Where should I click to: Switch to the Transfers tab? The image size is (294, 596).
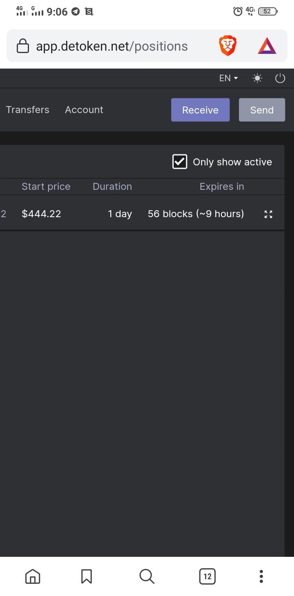click(27, 110)
